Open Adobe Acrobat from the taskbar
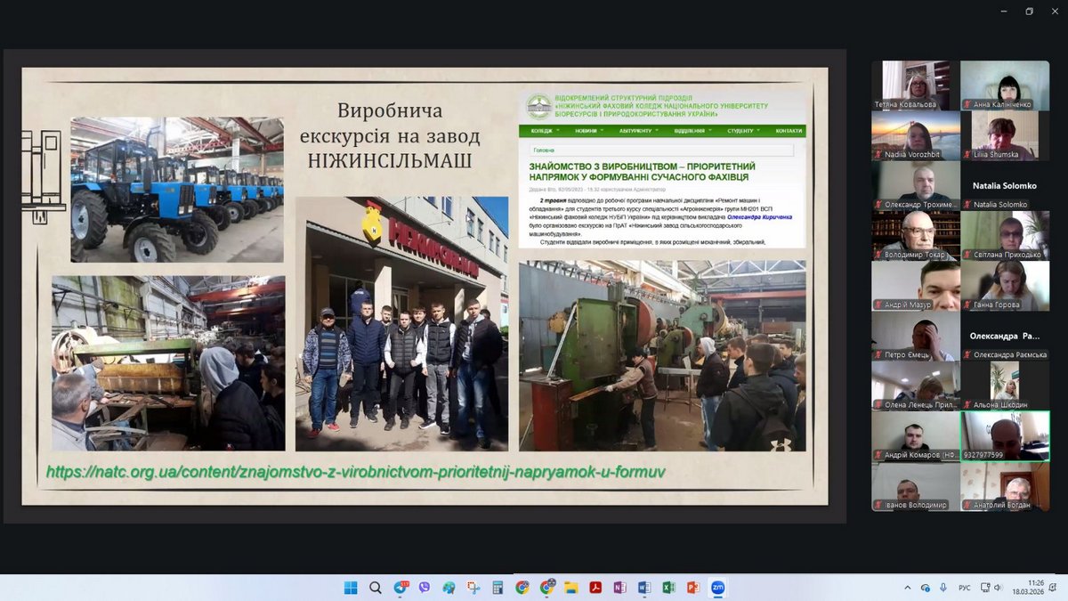The height and width of the screenshot is (601, 1068). click(x=595, y=588)
